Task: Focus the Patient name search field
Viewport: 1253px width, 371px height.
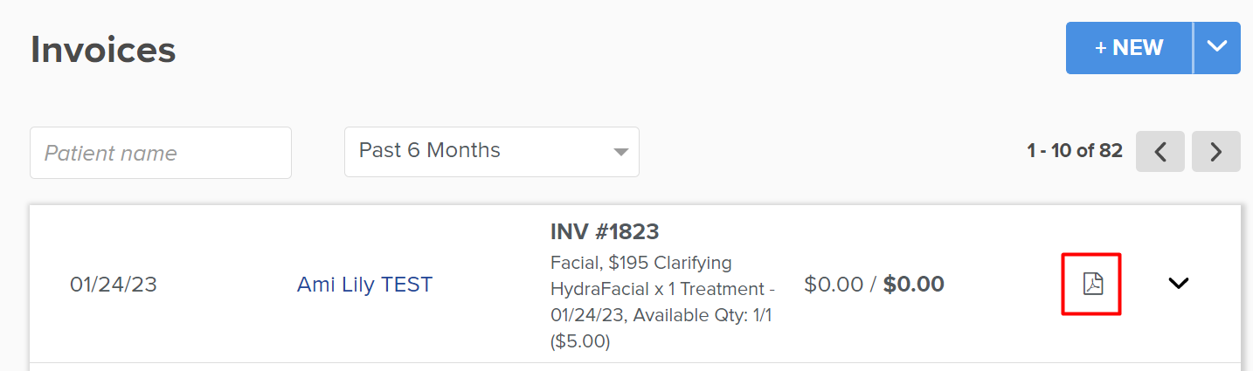Action: (x=161, y=153)
